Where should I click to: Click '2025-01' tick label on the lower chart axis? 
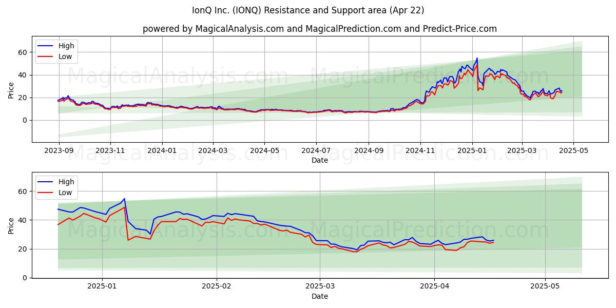coord(102,286)
